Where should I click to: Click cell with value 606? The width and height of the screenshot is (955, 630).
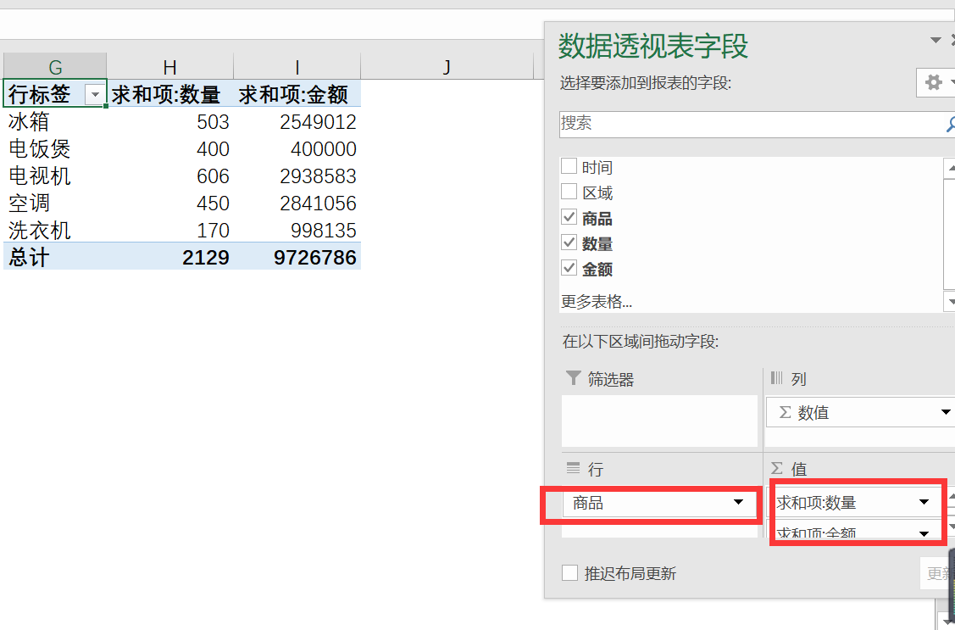(x=170, y=176)
